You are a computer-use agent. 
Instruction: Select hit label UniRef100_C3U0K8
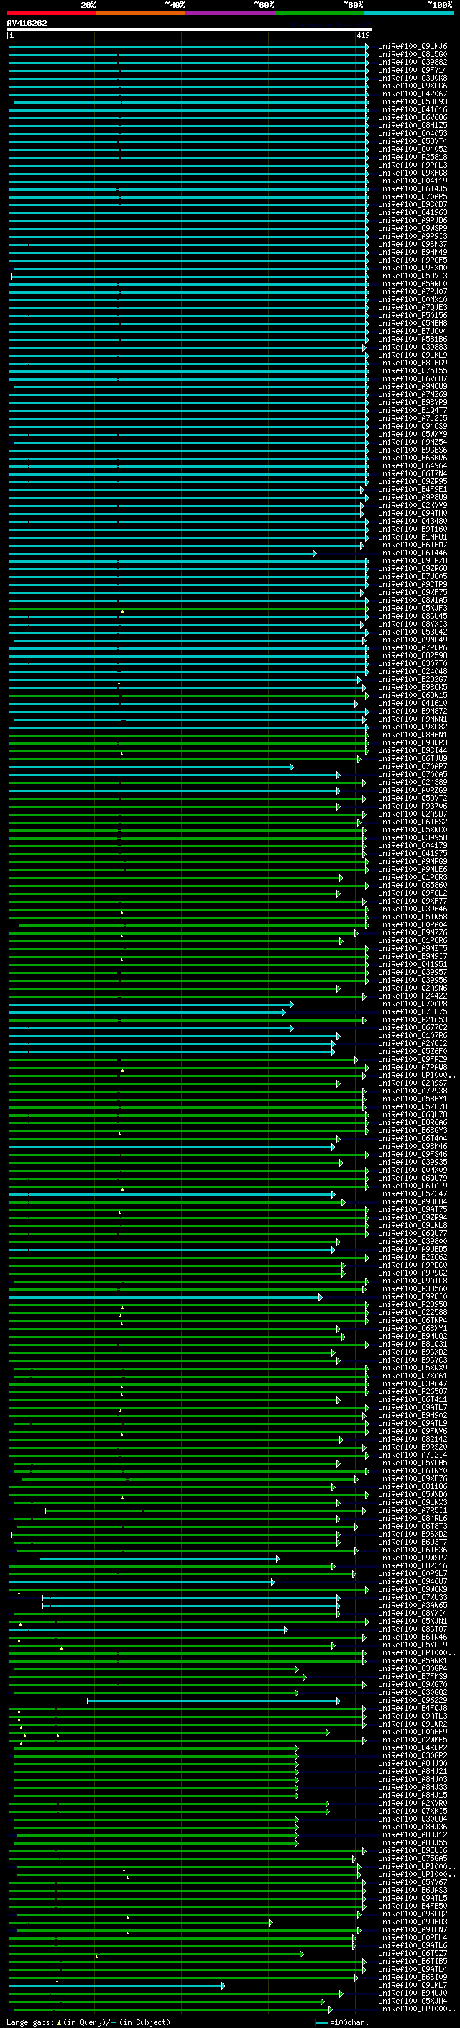point(413,78)
